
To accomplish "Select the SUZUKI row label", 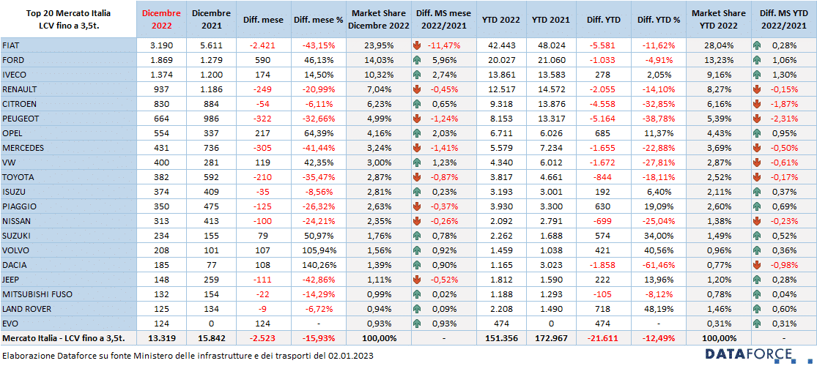I will pyautogui.click(x=68, y=235).
